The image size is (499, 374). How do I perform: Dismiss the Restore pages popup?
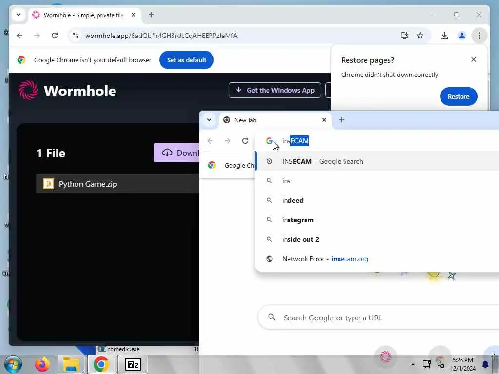(x=474, y=59)
